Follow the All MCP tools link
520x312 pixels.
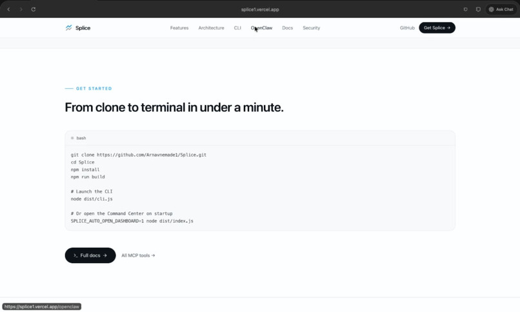pos(138,255)
